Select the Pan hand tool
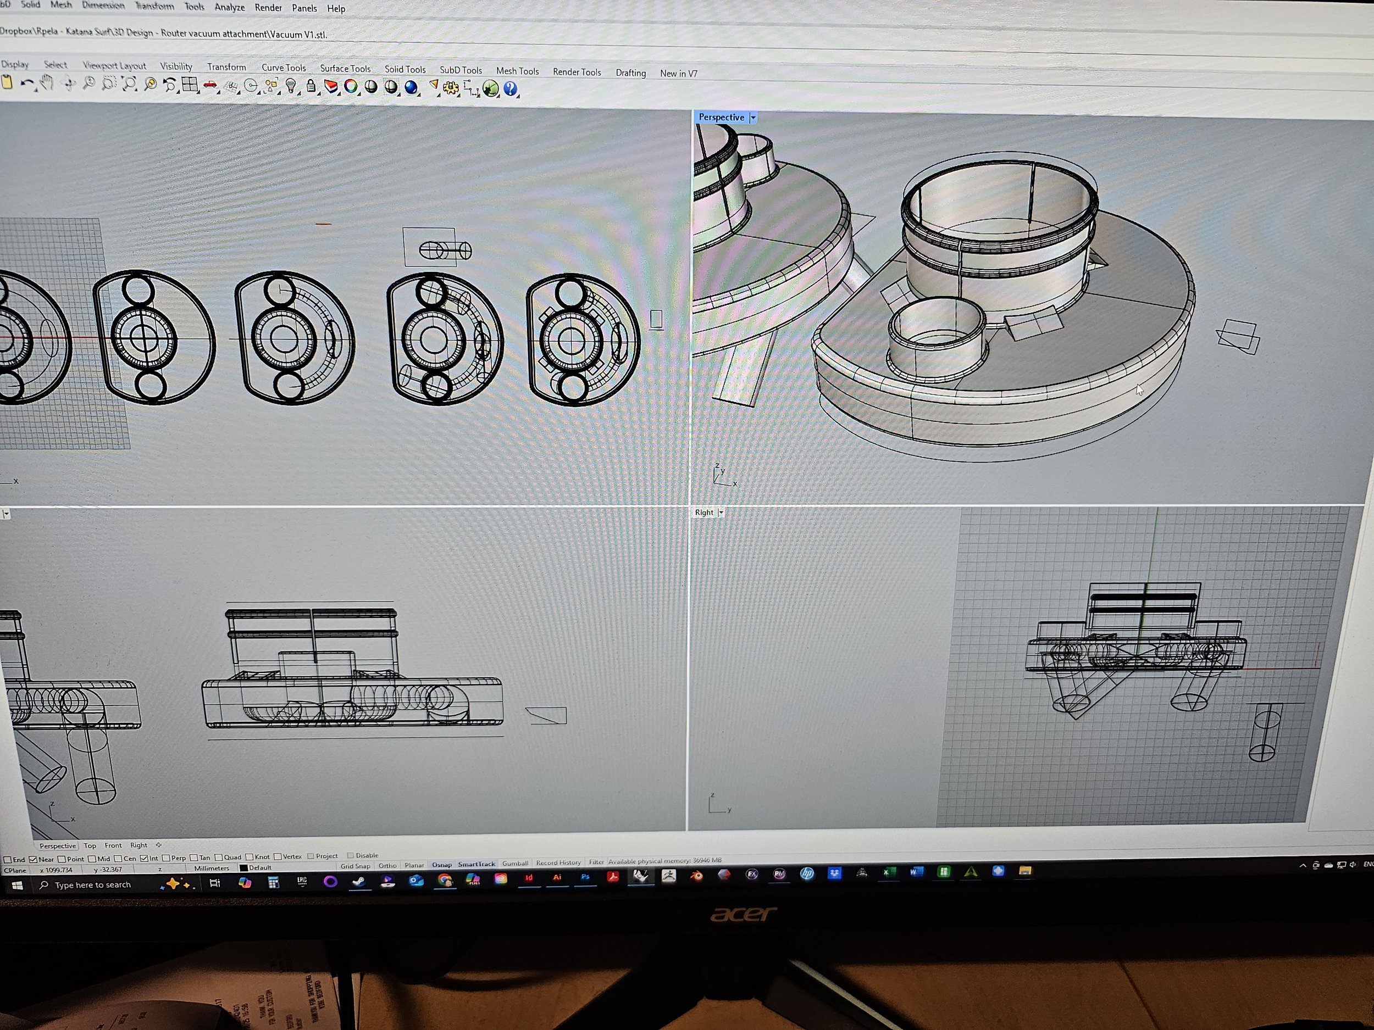 tap(47, 83)
